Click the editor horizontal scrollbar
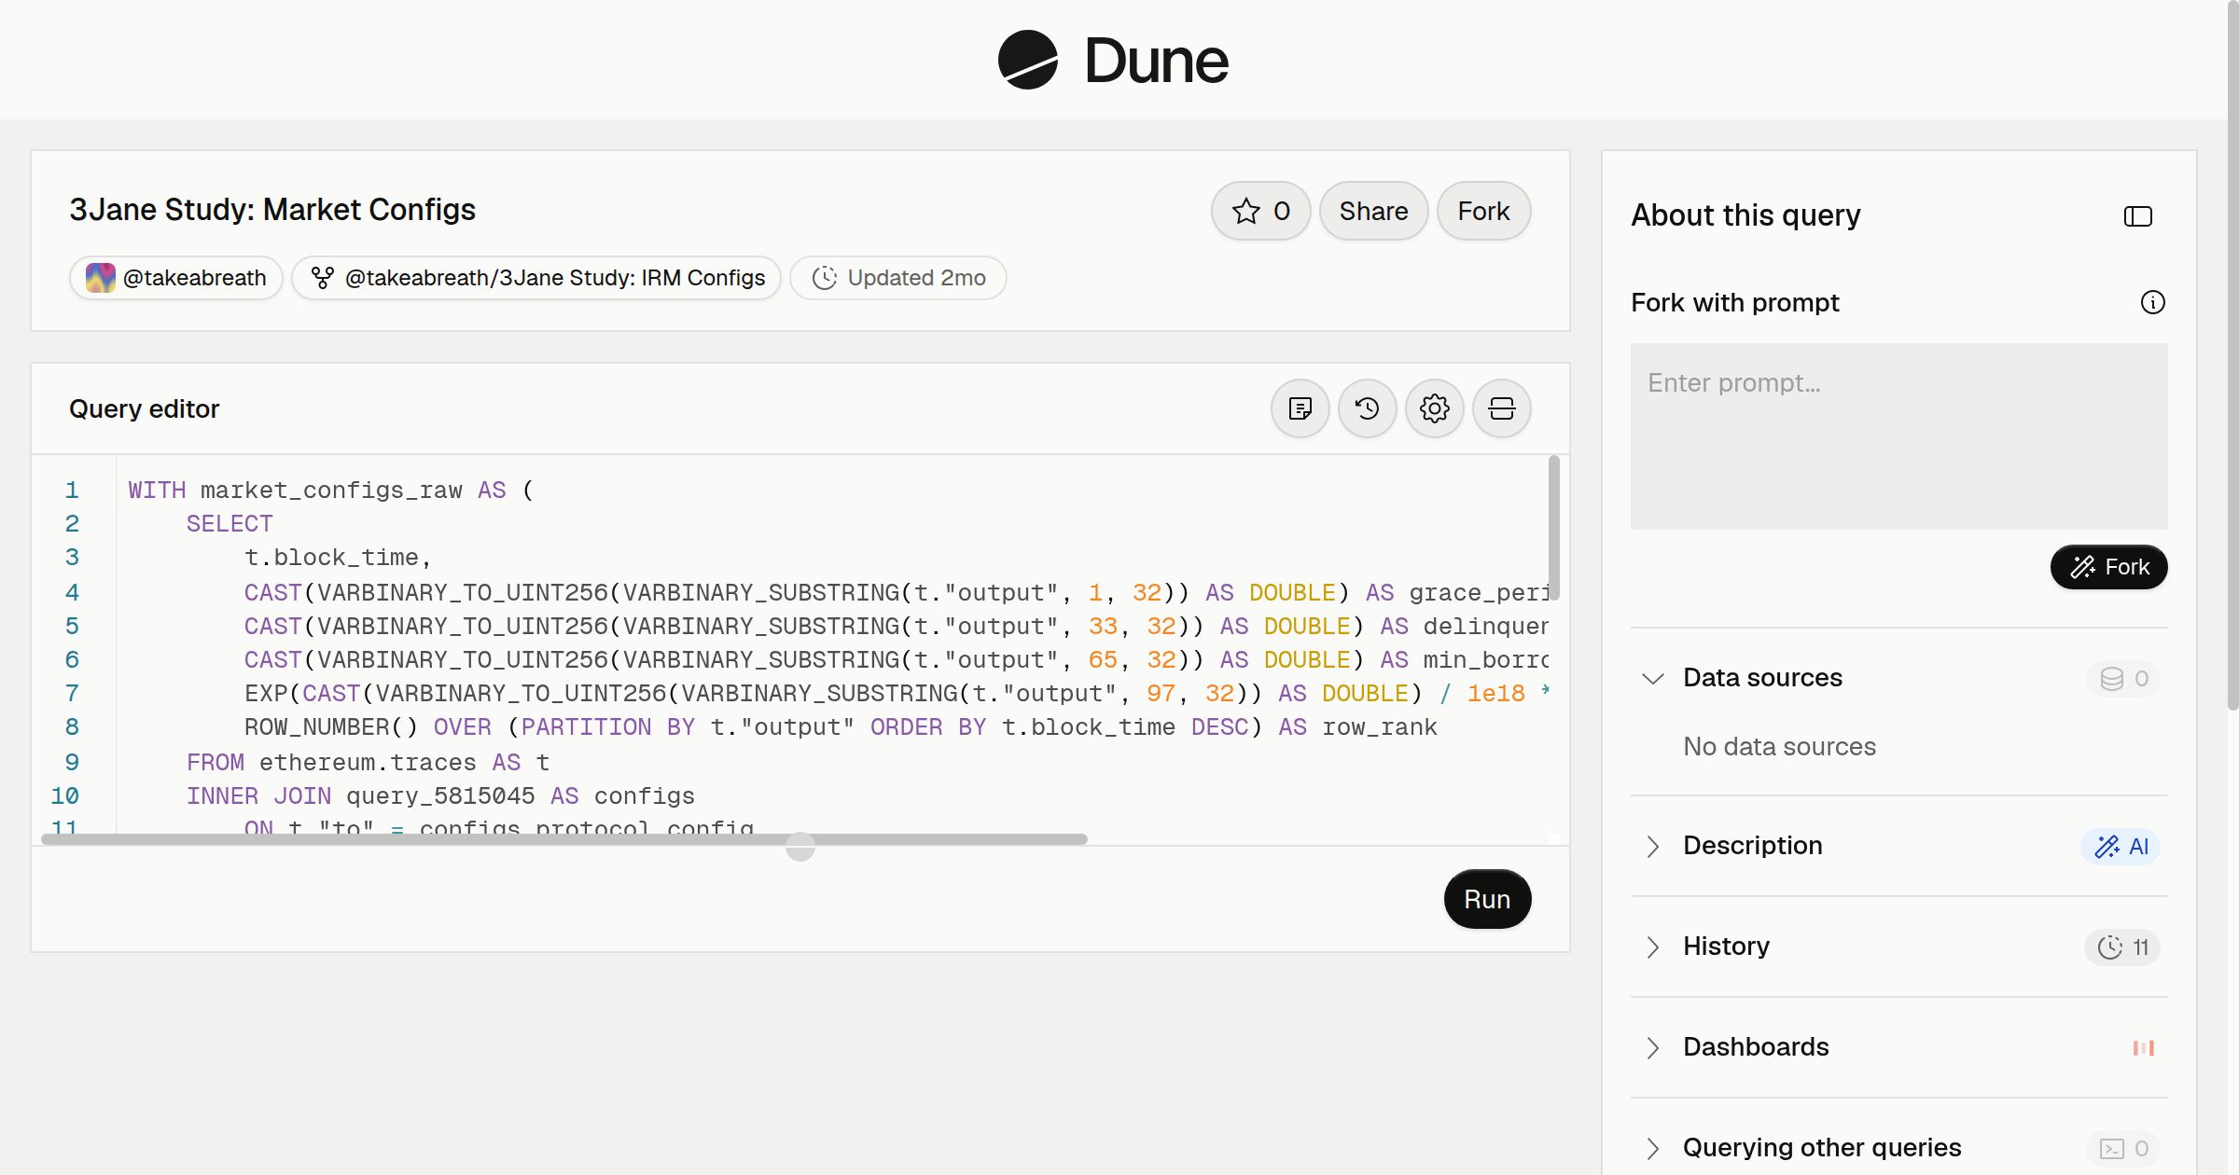 tap(564, 839)
